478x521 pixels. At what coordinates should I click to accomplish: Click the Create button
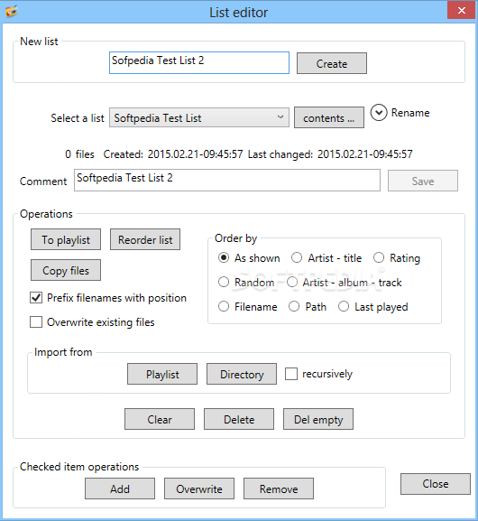click(x=332, y=63)
